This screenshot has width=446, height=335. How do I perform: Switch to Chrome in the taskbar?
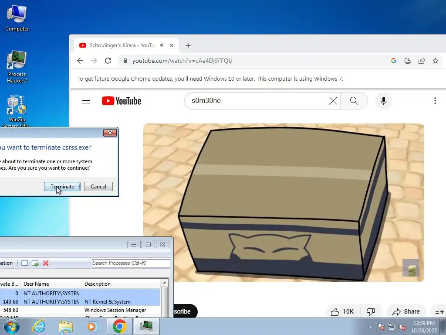(x=119, y=326)
